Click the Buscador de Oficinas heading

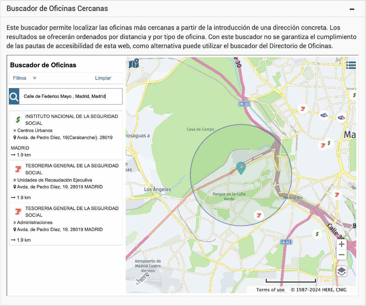click(x=43, y=65)
